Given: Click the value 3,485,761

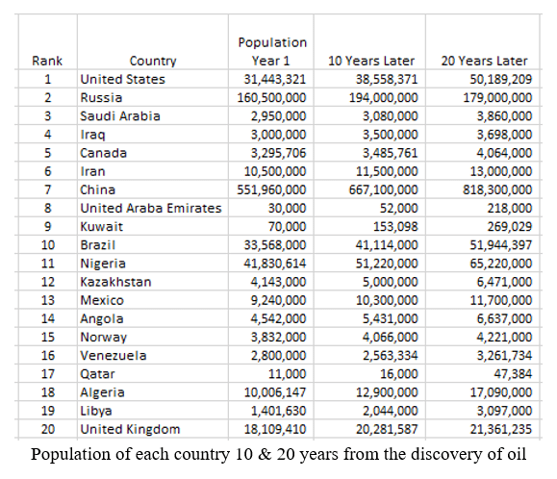Looking at the screenshot, I should click(391, 153).
